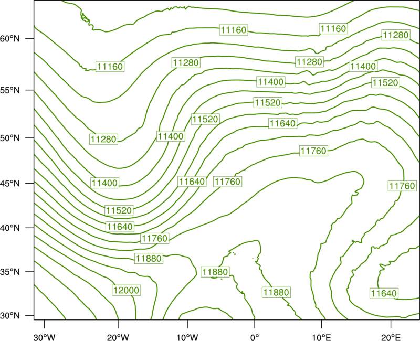
Task: Select the 30°W longitude axis label
Action: click(44, 337)
